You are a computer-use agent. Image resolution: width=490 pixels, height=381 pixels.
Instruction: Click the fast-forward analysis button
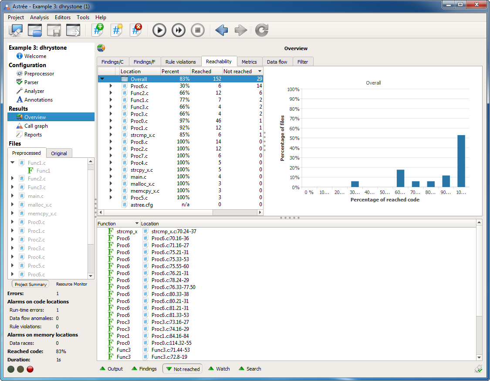(179, 31)
